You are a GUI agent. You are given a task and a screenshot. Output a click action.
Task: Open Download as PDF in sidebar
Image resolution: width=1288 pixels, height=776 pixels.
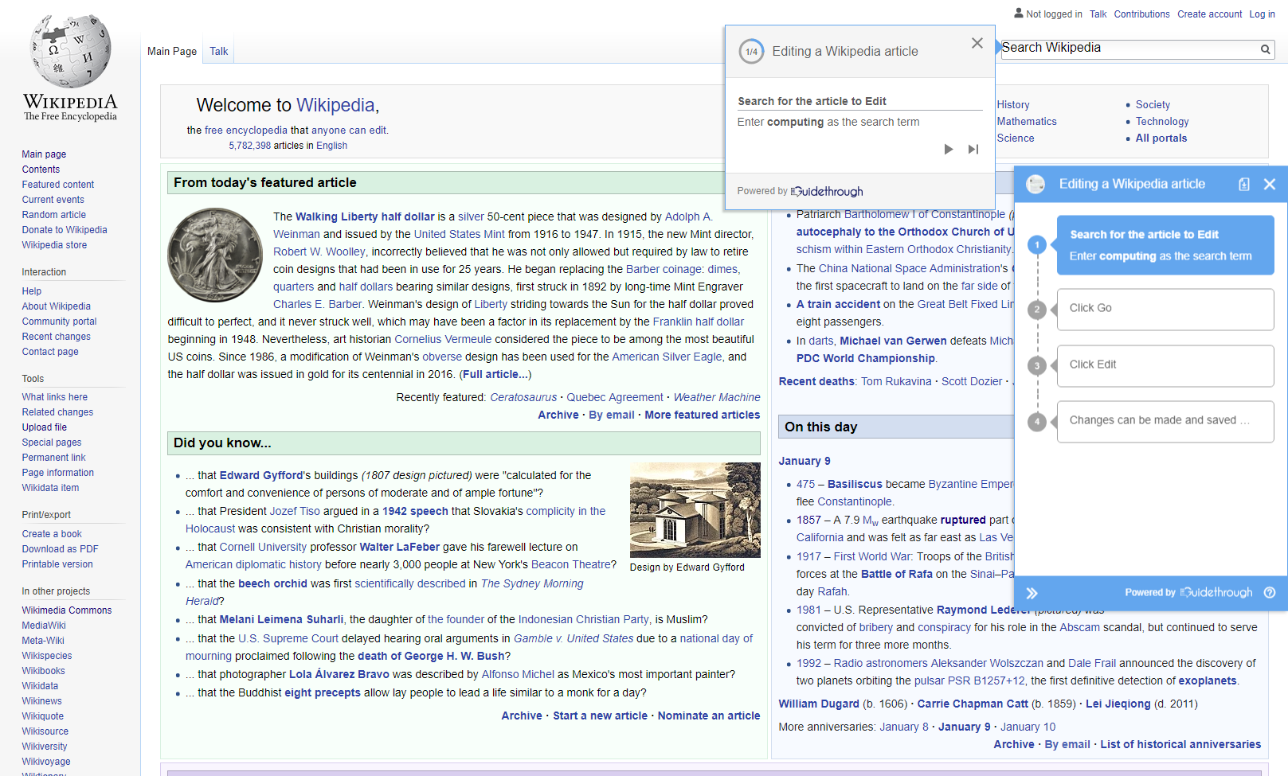click(61, 549)
